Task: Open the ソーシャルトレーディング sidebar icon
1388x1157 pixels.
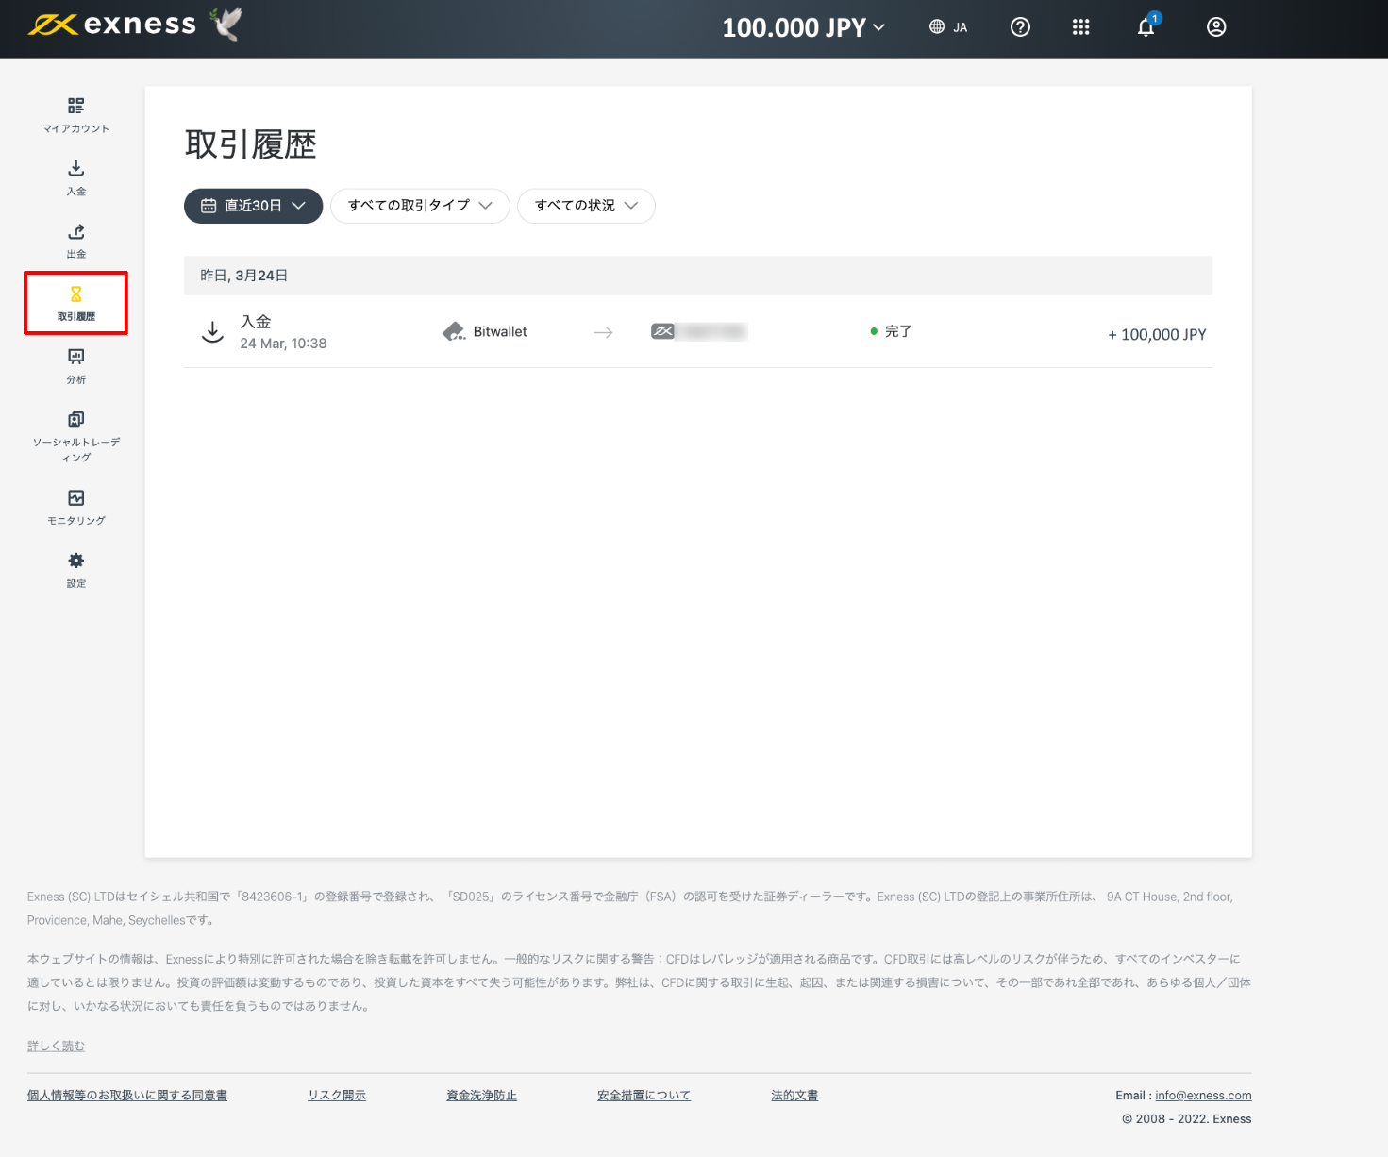Action: (x=75, y=429)
